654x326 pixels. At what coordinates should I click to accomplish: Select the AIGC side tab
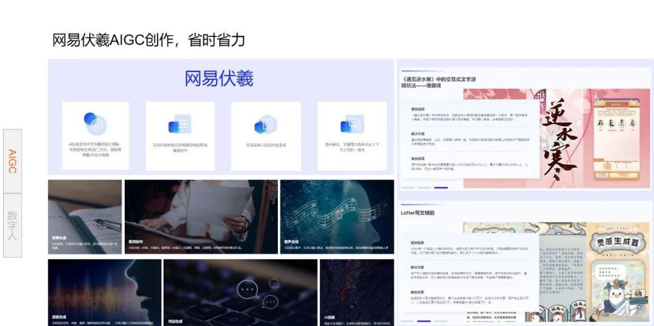point(13,161)
